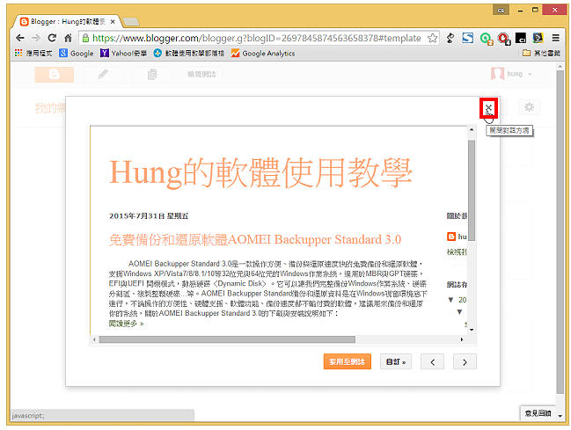This screenshot has height=430, width=571.
Task: Open the Yahoo bookmark
Action: (124, 53)
